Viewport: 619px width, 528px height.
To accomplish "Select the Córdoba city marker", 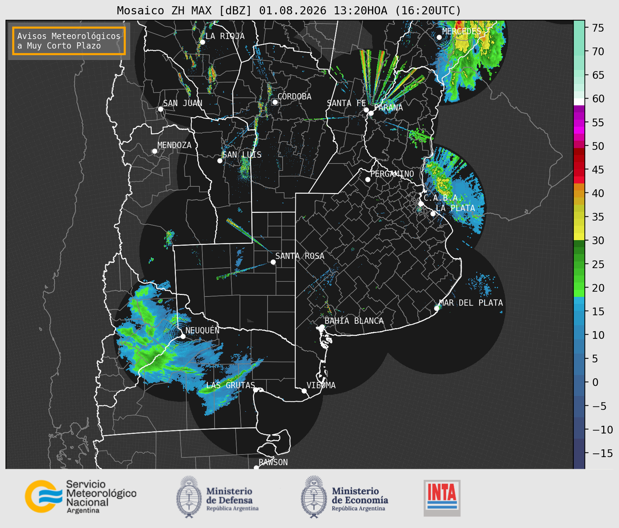I will tap(275, 102).
